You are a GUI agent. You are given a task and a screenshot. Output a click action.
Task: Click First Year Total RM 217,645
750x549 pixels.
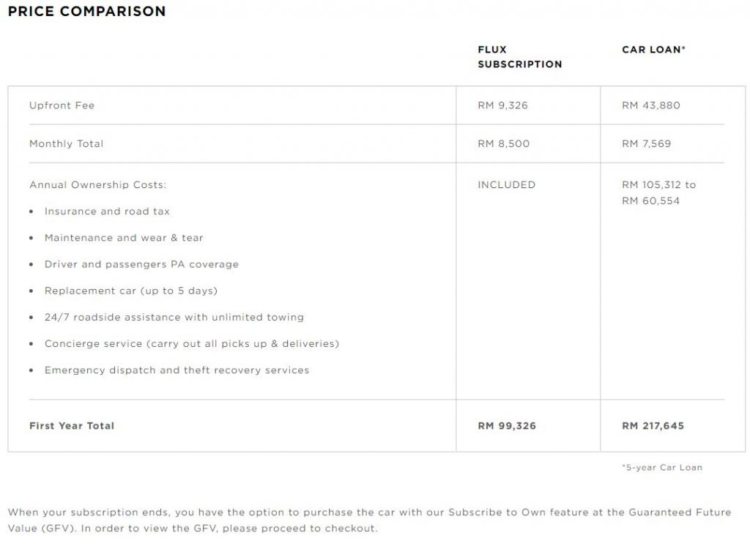[x=653, y=426]
